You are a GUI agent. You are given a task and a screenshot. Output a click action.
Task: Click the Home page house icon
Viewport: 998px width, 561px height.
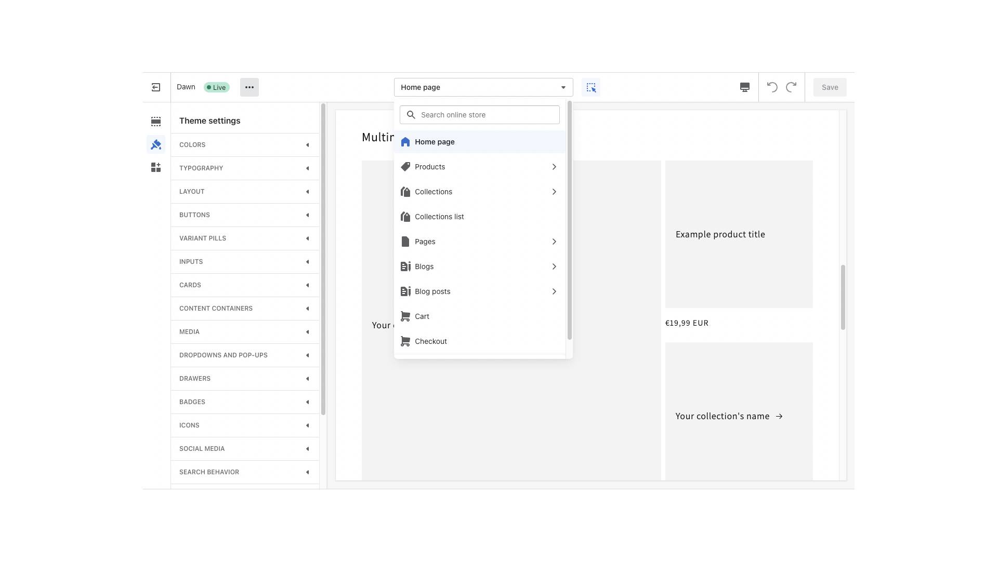[405, 142]
